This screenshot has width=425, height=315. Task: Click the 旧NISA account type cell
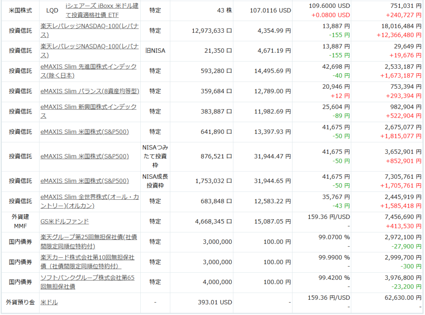click(x=155, y=51)
